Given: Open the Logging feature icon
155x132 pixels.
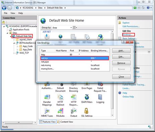Looking at the screenshot, I should tap(100, 97).
